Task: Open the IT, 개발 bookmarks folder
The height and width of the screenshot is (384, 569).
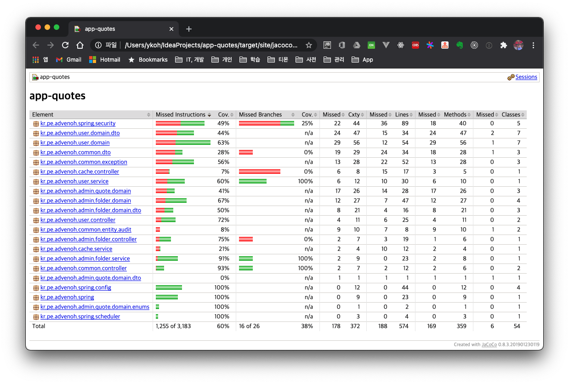Action: 190,59
